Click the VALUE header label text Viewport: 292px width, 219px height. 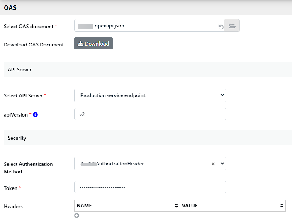(x=190, y=206)
